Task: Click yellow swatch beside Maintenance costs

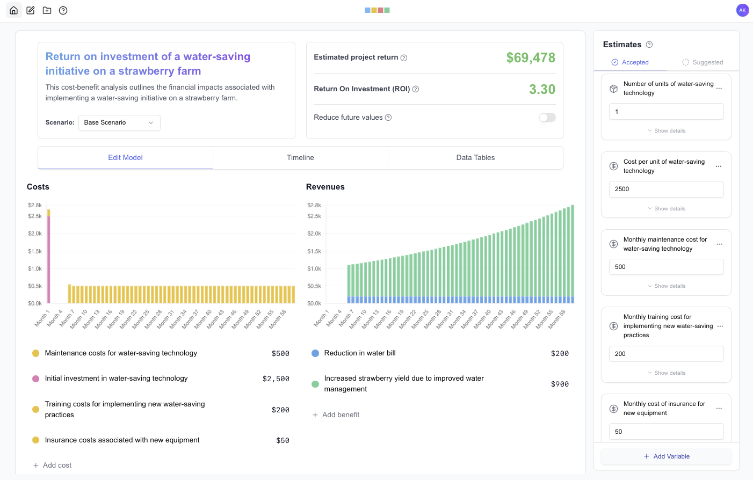Action: 36,353
